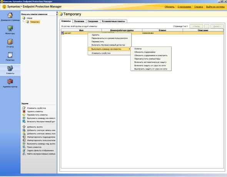The height and width of the screenshot is (177, 227).
Task: Select Перезапустить компьютеры in the submenu
Action: [x=147, y=59]
